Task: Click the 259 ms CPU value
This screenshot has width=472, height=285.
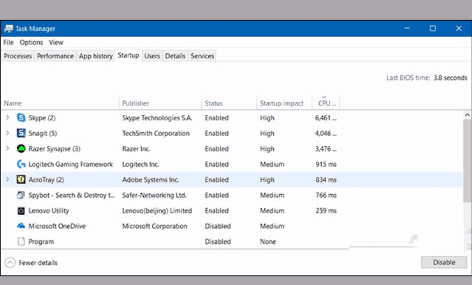Action: (x=326, y=211)
